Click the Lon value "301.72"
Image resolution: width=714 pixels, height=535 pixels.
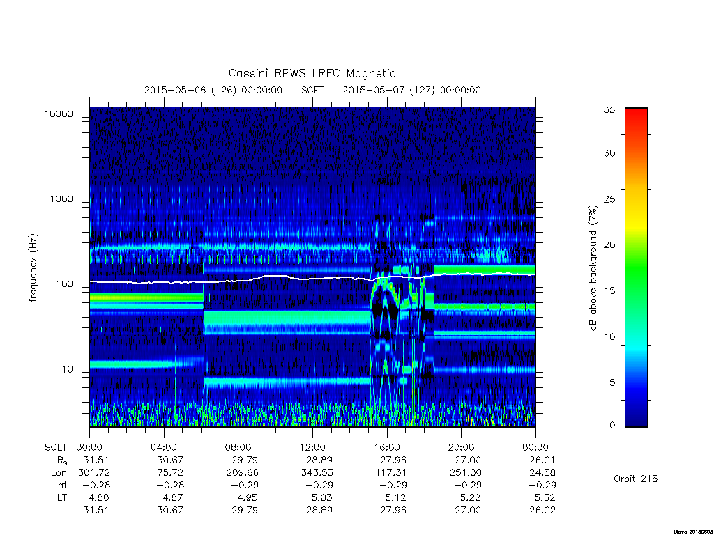(94, 473)
